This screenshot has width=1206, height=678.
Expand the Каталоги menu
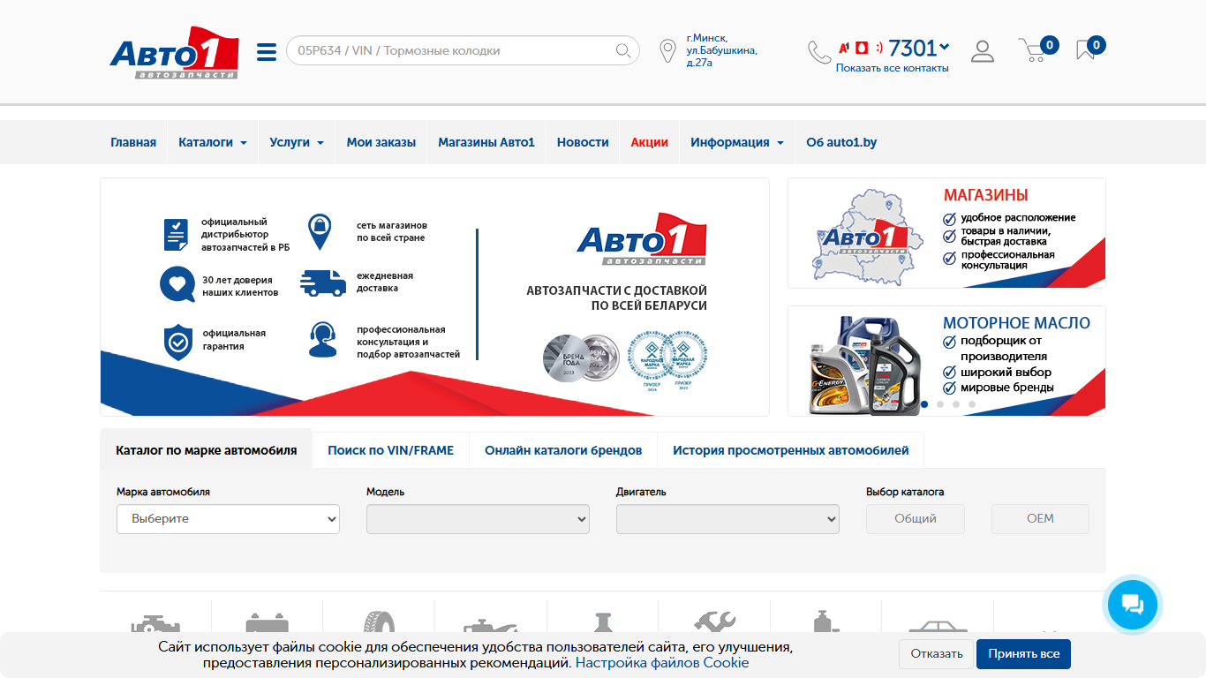pos(213,142)
